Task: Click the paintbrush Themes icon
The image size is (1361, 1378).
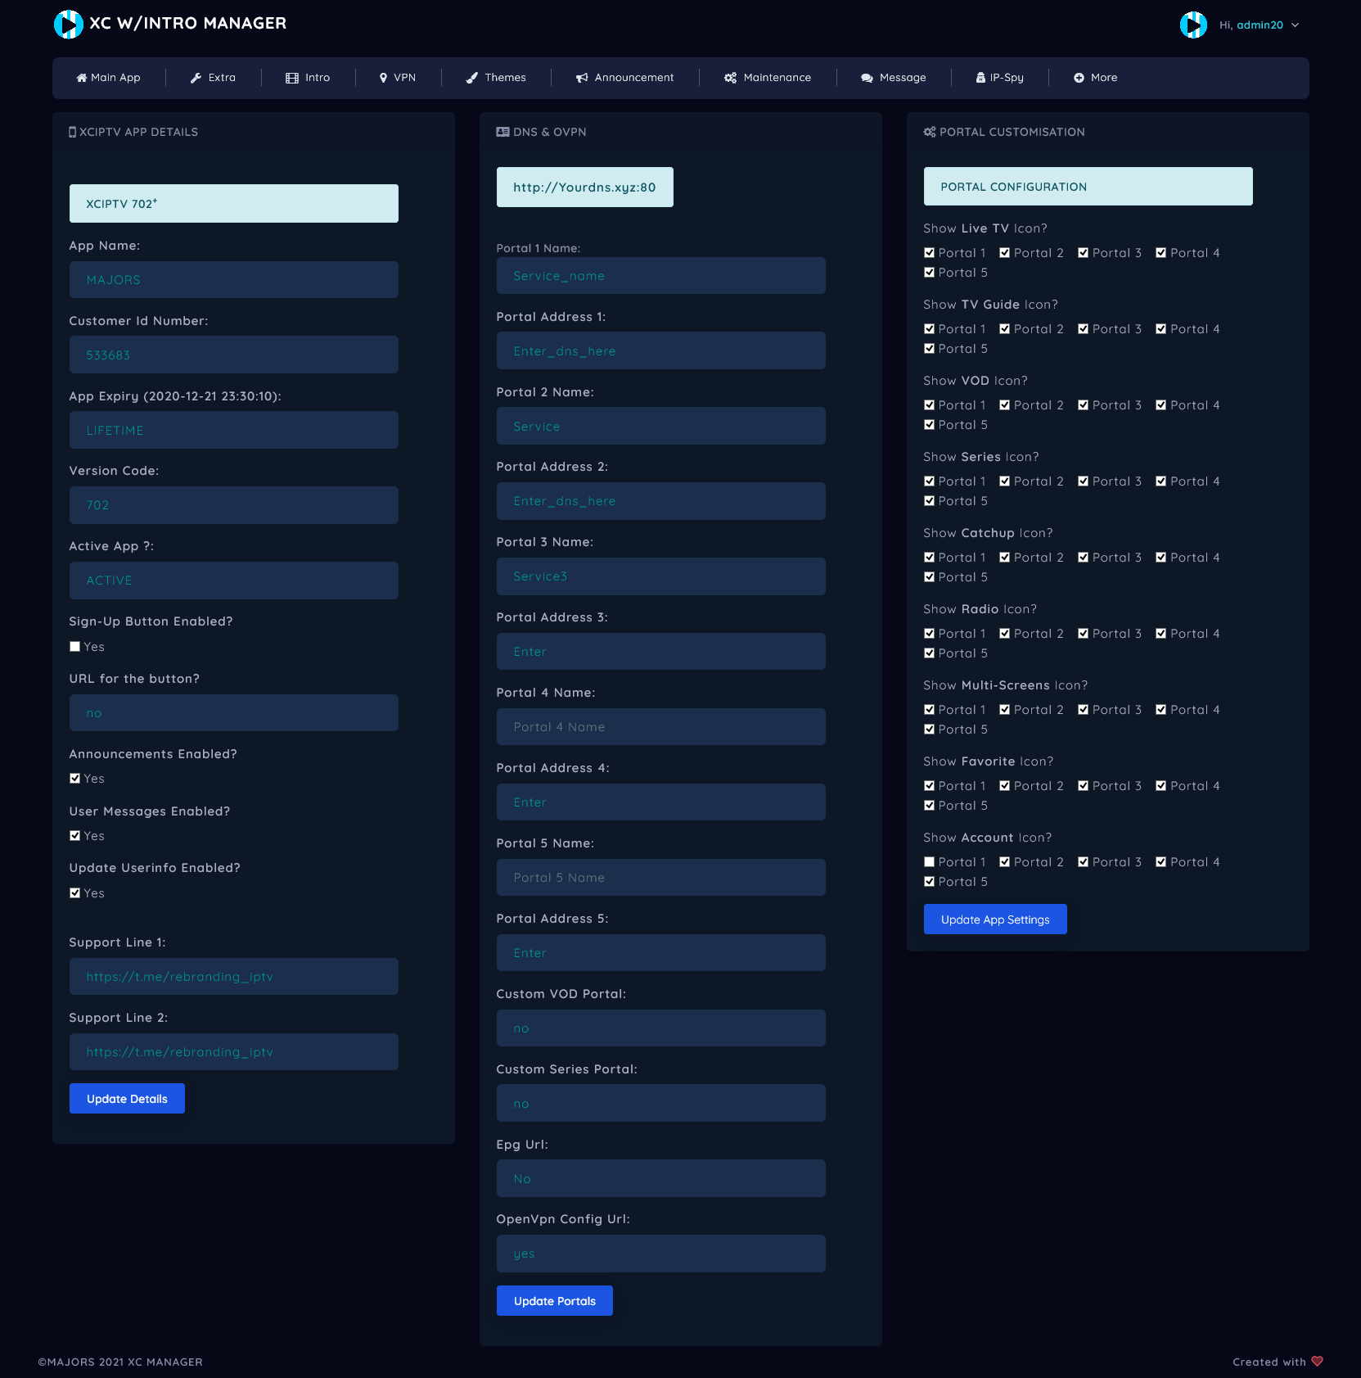Action: coord(471,78)
